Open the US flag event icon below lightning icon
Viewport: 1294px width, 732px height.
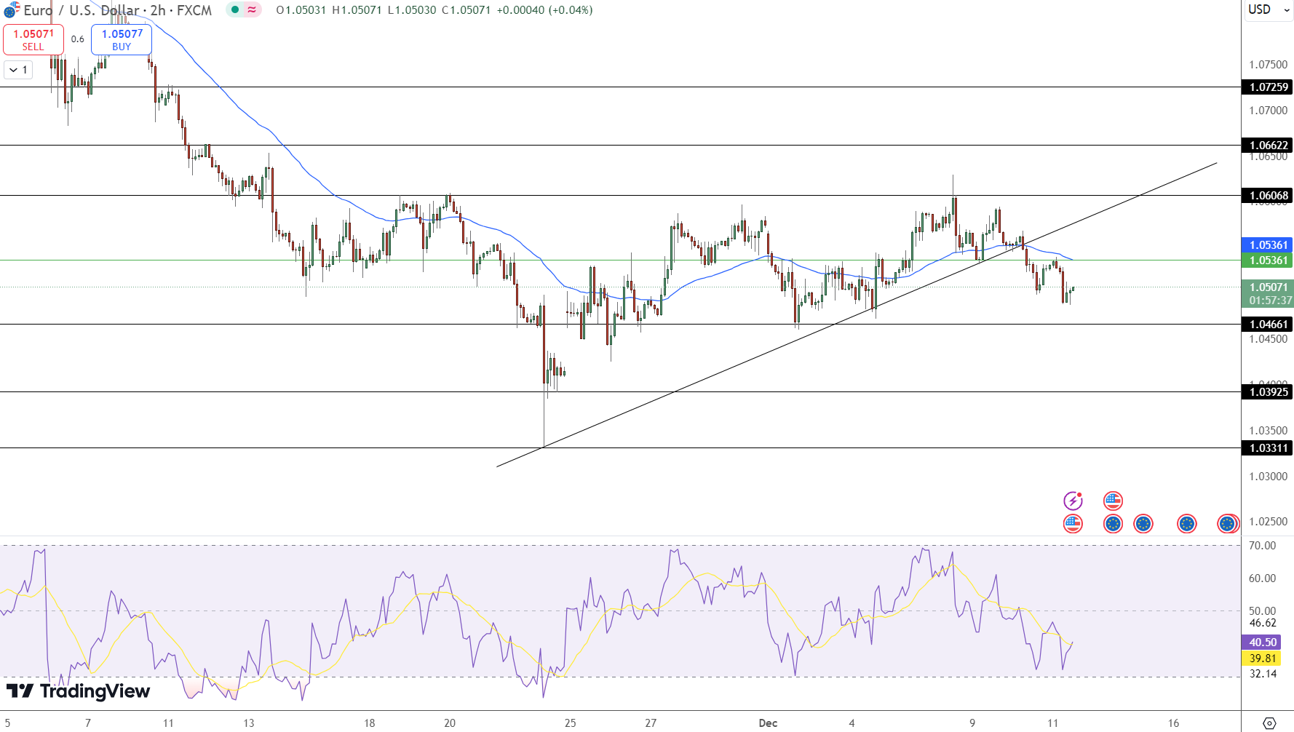pos(1073,523)
